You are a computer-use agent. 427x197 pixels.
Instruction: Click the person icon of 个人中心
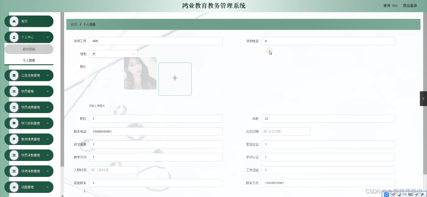14,37
